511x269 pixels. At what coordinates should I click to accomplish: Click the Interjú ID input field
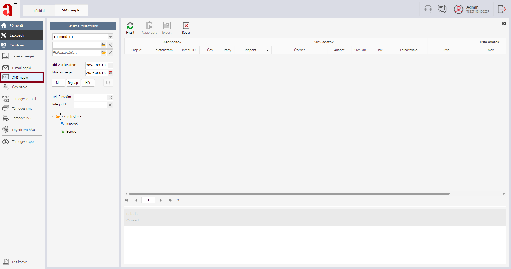coord(90,105)
